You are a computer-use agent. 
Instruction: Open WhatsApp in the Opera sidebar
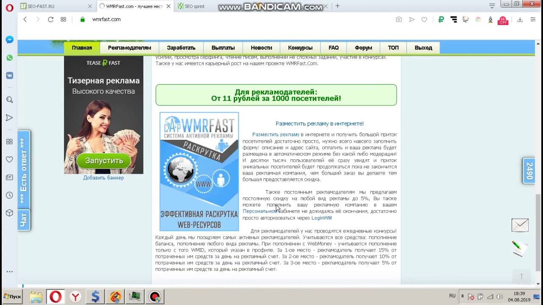[9, 58]
